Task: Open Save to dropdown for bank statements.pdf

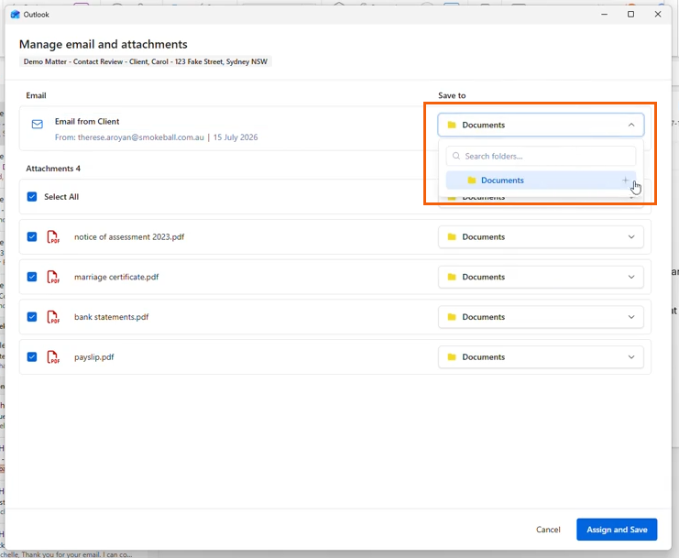Action: click(541, 317)
